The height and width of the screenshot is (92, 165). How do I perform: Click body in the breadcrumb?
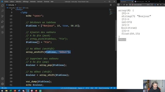[27, 8]
